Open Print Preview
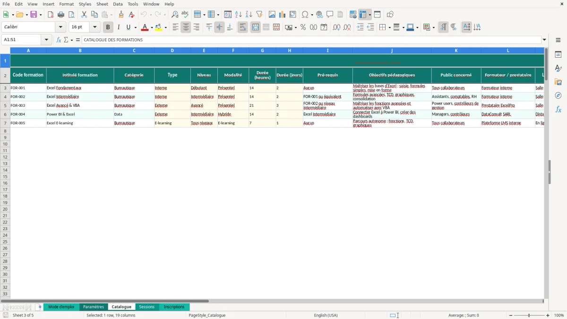The height and width of the screenshot is (319, 567). pos(71,15)
